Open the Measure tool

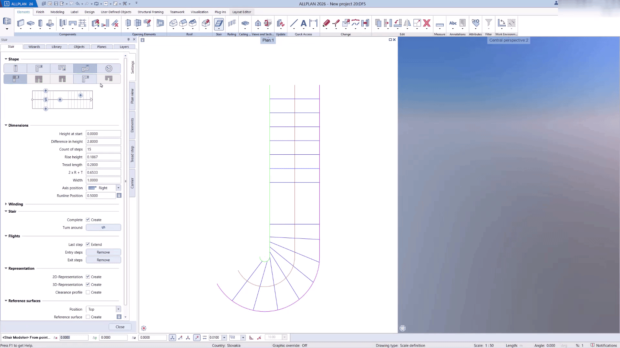pos(439,24)
